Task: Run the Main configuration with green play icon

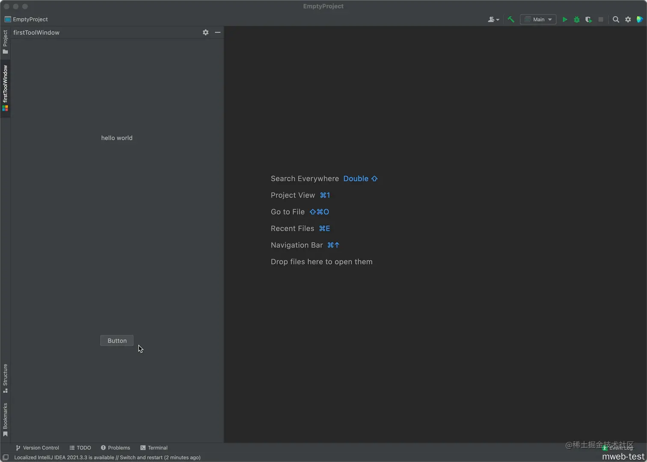Action: pyautogui.click(x=565, y=19)
